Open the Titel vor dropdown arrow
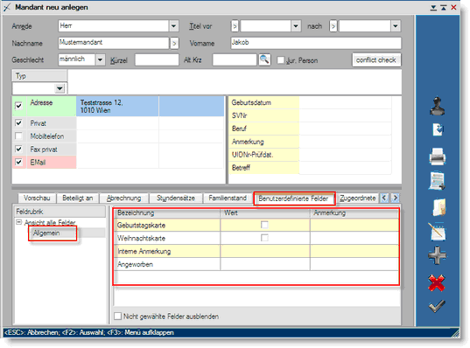Screen dimensions: 470x348 click(296, 26)
